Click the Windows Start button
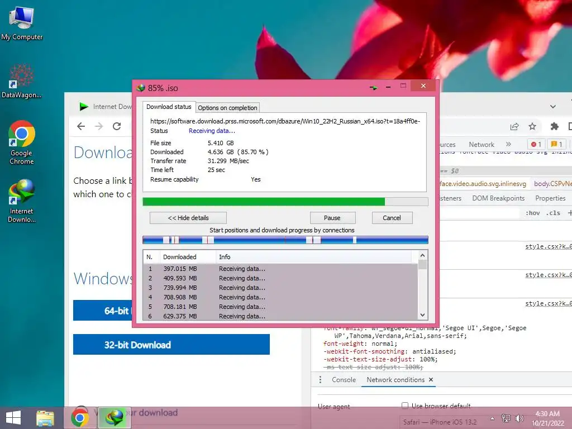Image resolution: width=572 pixels, height=429 pixels. [x=13, y=418]
